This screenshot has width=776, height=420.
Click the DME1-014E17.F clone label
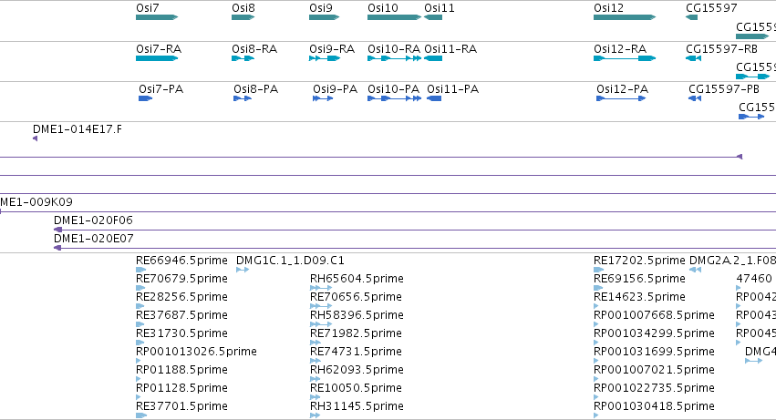(78, 129)
